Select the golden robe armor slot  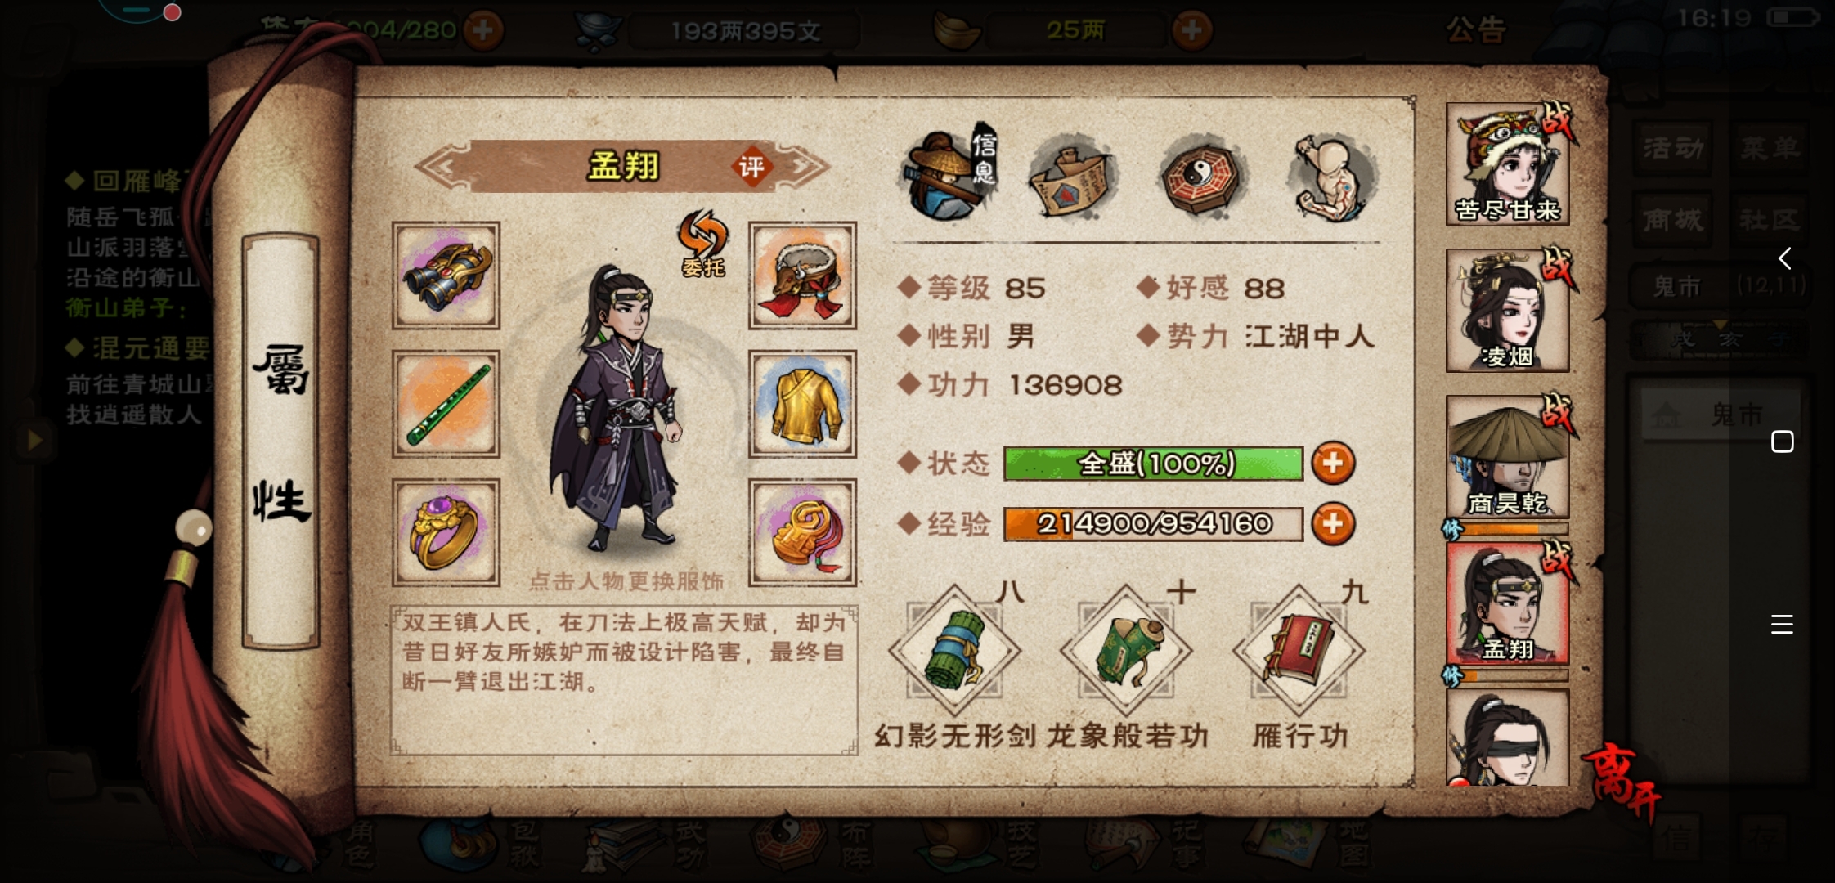[802, 404]
